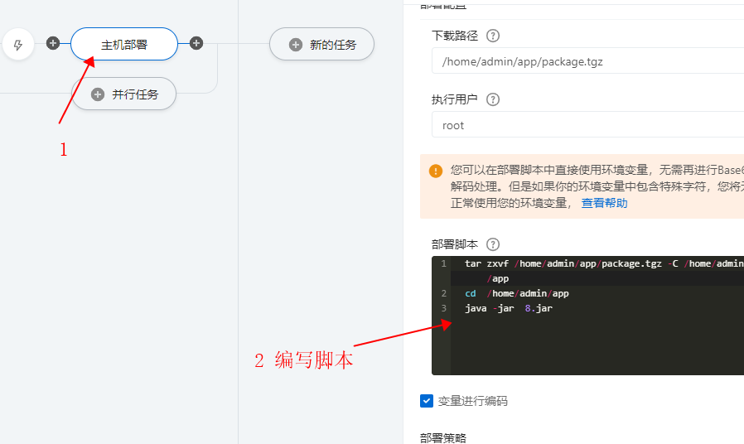
Task: Click the 下载路径 label
Action: [455, 36]
